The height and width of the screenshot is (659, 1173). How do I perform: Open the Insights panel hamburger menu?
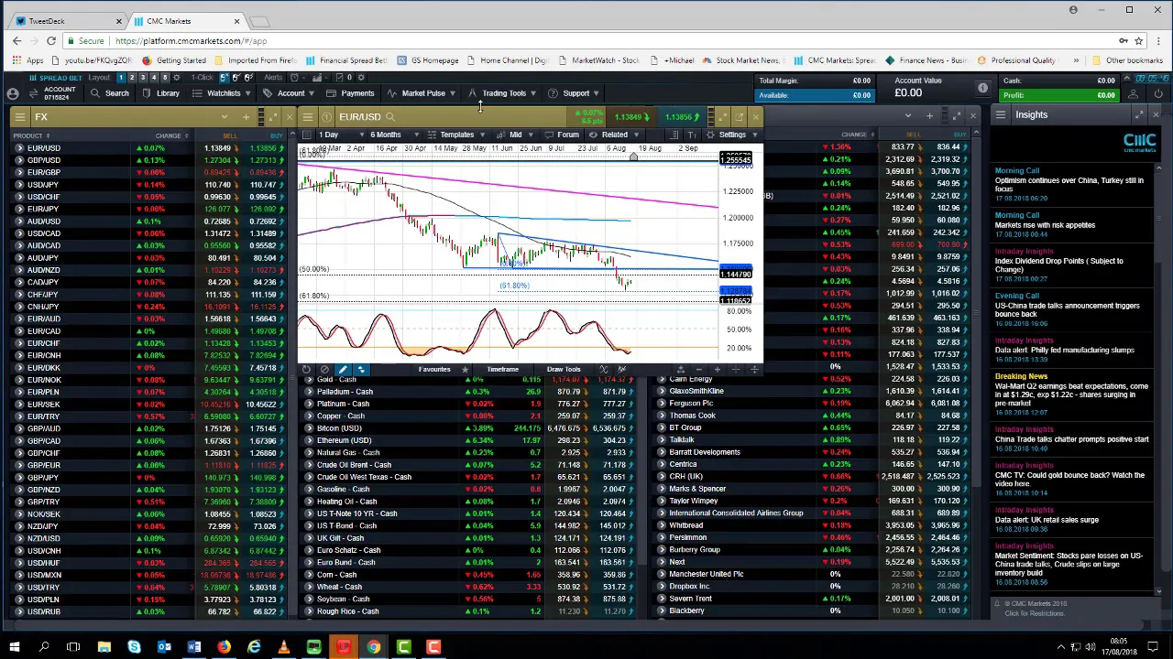pos(1001,114)
